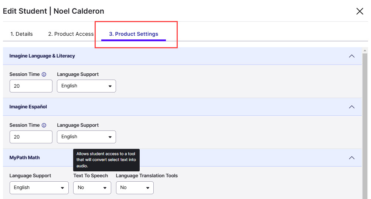Collapse the Imagine Español section chevron
Image resolution: width=371 pixels, height=199 pixels.
coord(351,107)
